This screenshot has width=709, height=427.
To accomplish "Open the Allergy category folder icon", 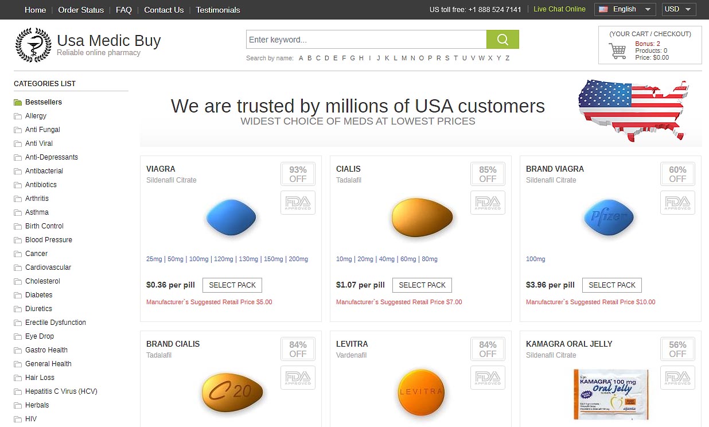I will tap(18, 116).
